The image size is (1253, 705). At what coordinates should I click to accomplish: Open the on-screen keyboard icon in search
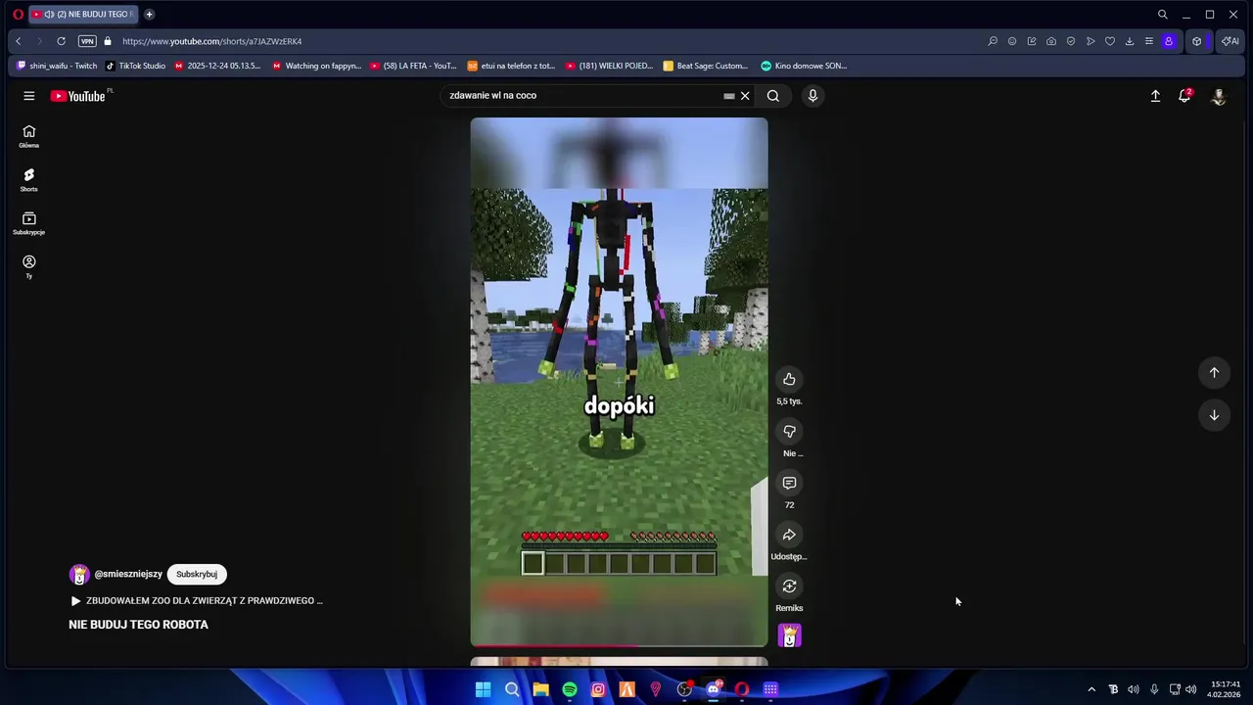tap(728, 96)
